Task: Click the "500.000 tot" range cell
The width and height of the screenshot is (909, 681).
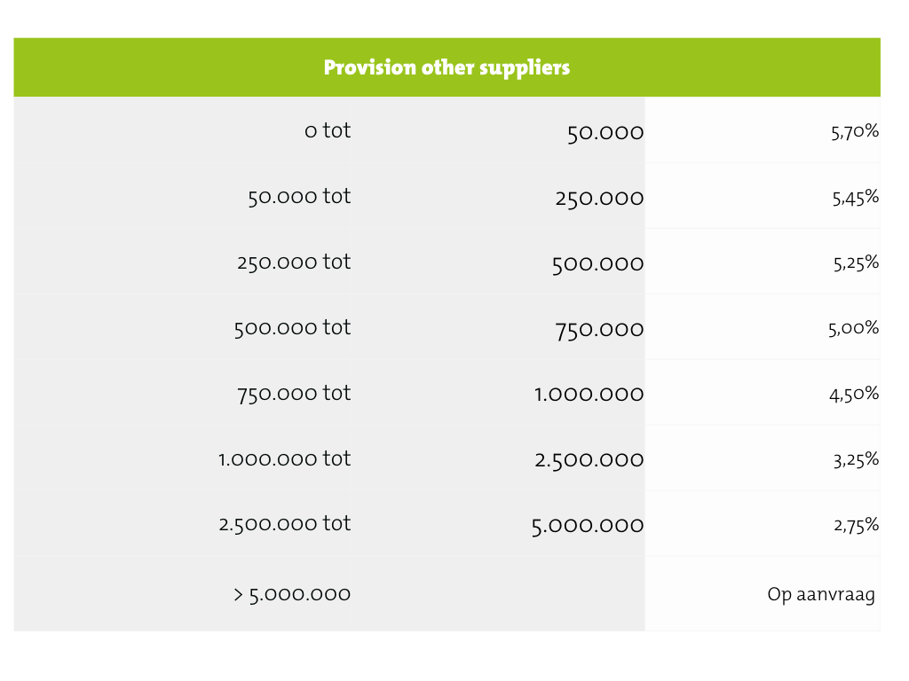Action: coord(292,327)
